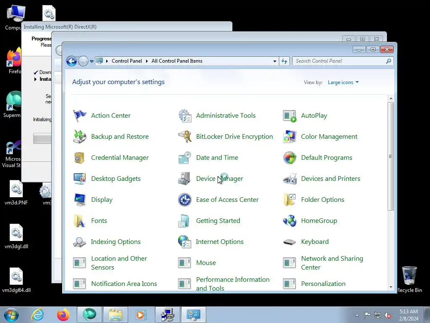Open the BitLocker Drive Encryption icon

click(x=185, y=137)
